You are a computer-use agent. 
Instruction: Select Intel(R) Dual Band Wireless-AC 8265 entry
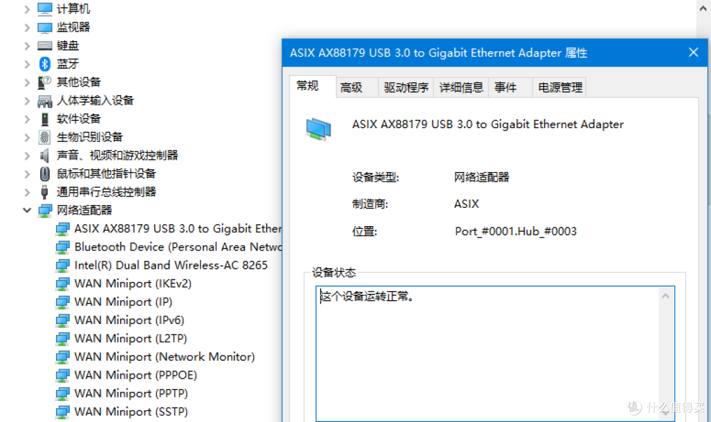(171, 266)
